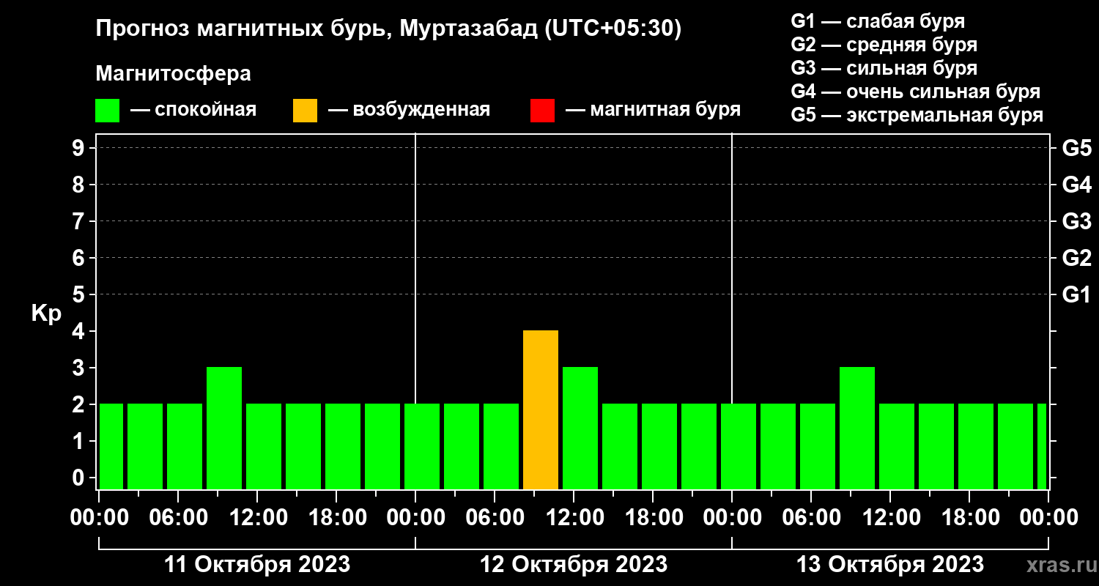Click the 'Магнитосфера' heading
Viewport: 1099px width, 586px height.
(x=173, y=75)
